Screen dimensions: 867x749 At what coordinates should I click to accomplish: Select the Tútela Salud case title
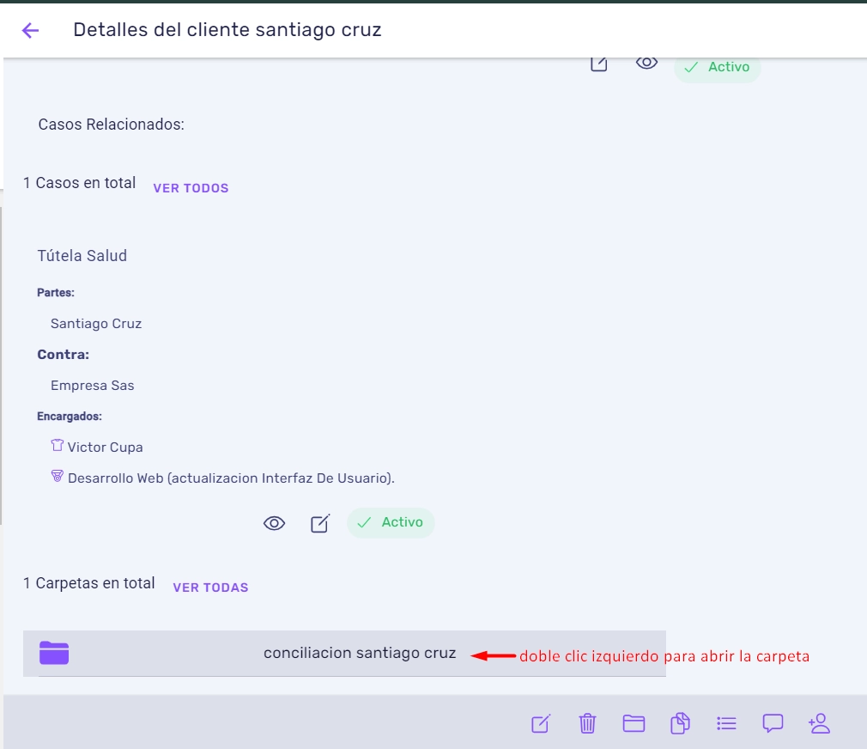coord(82,256)
